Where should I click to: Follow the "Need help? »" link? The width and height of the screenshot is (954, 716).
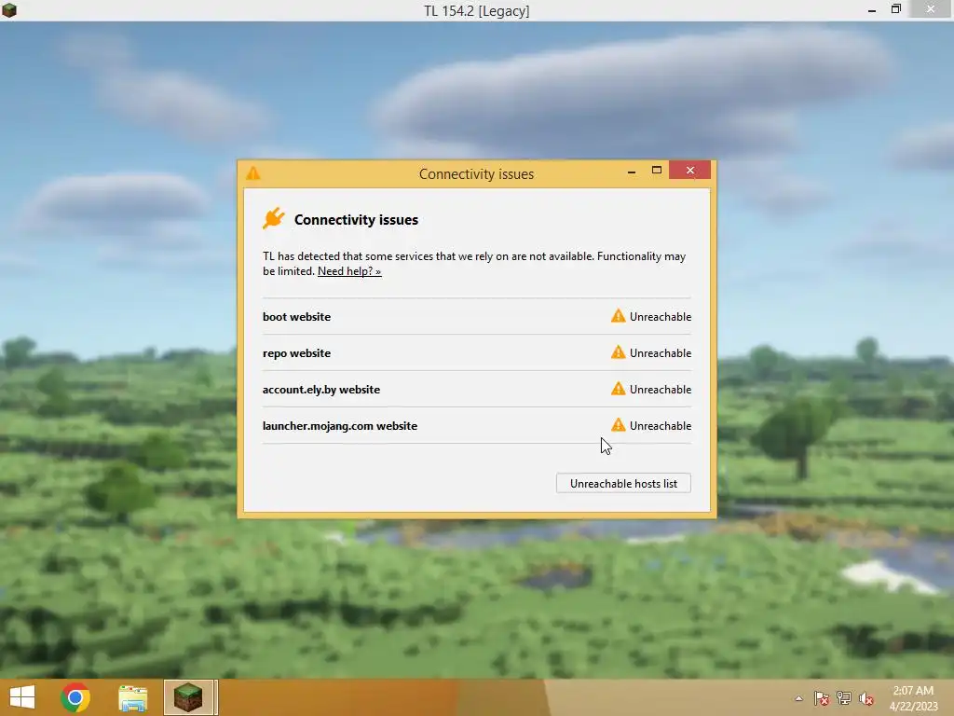349,271
